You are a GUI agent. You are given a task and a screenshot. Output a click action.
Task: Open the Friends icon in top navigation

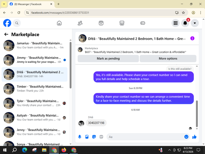point(80,23)
